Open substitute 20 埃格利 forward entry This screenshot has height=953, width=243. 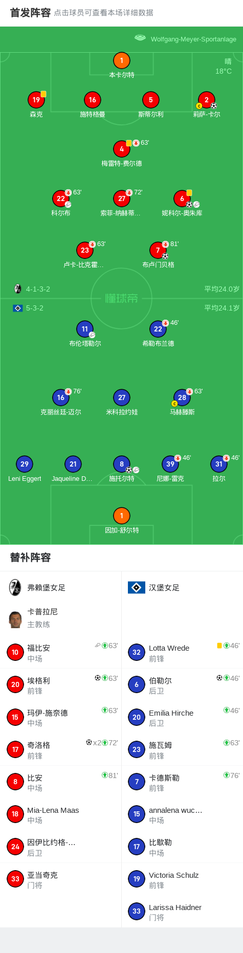click(x=61, y=685)
